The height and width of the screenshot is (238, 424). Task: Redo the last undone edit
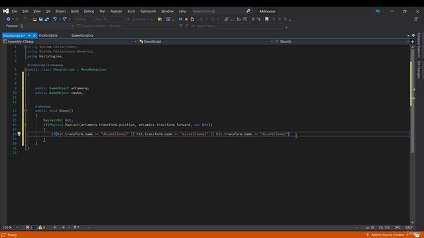pyautogui.click(x=65, y=19)
